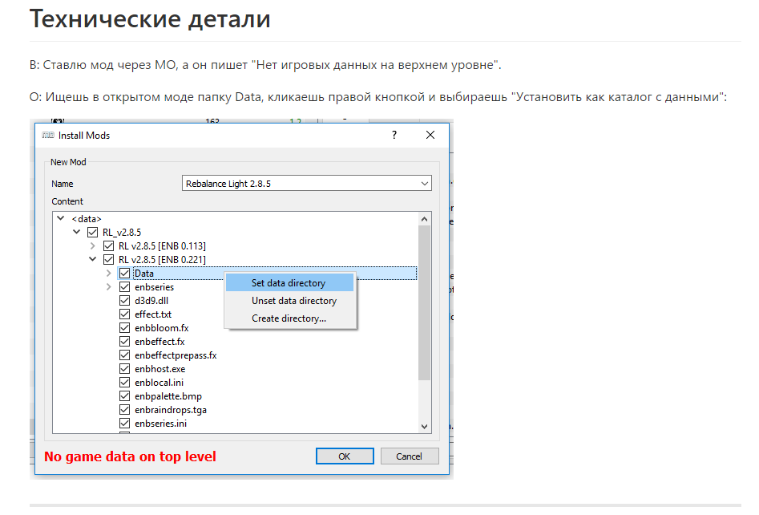This screenshot has width=759, height=515.
Task: Select the enbseries.ini file label
Action: click(161, 423)
